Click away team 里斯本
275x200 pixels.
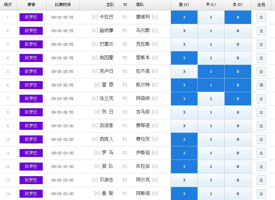[143, 58]
